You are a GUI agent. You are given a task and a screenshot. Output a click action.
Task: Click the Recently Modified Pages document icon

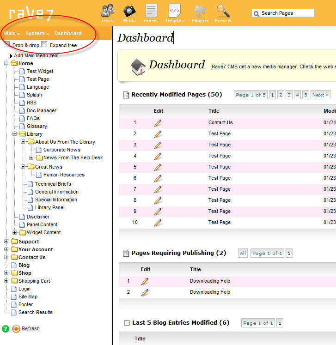[x=126, y=95]
